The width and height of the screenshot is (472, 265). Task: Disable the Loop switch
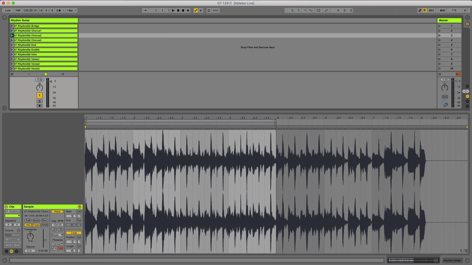[74, 233]
